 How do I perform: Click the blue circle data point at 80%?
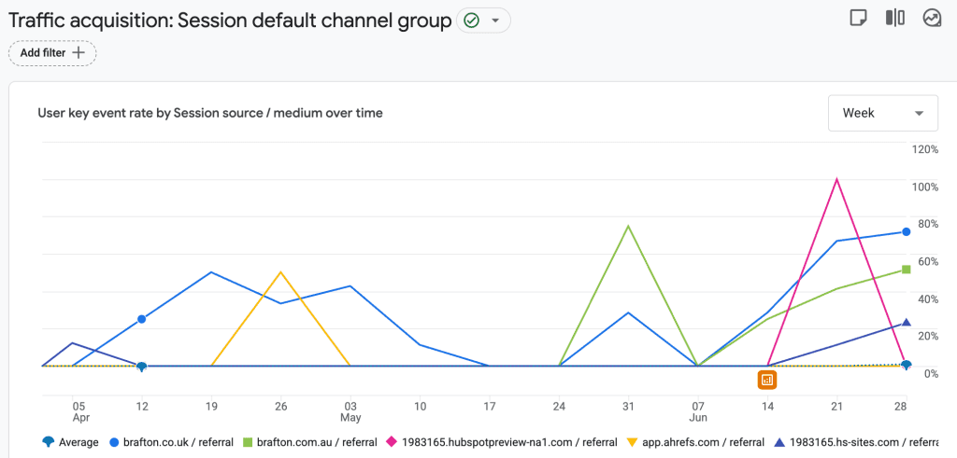(x=907, y=232)
